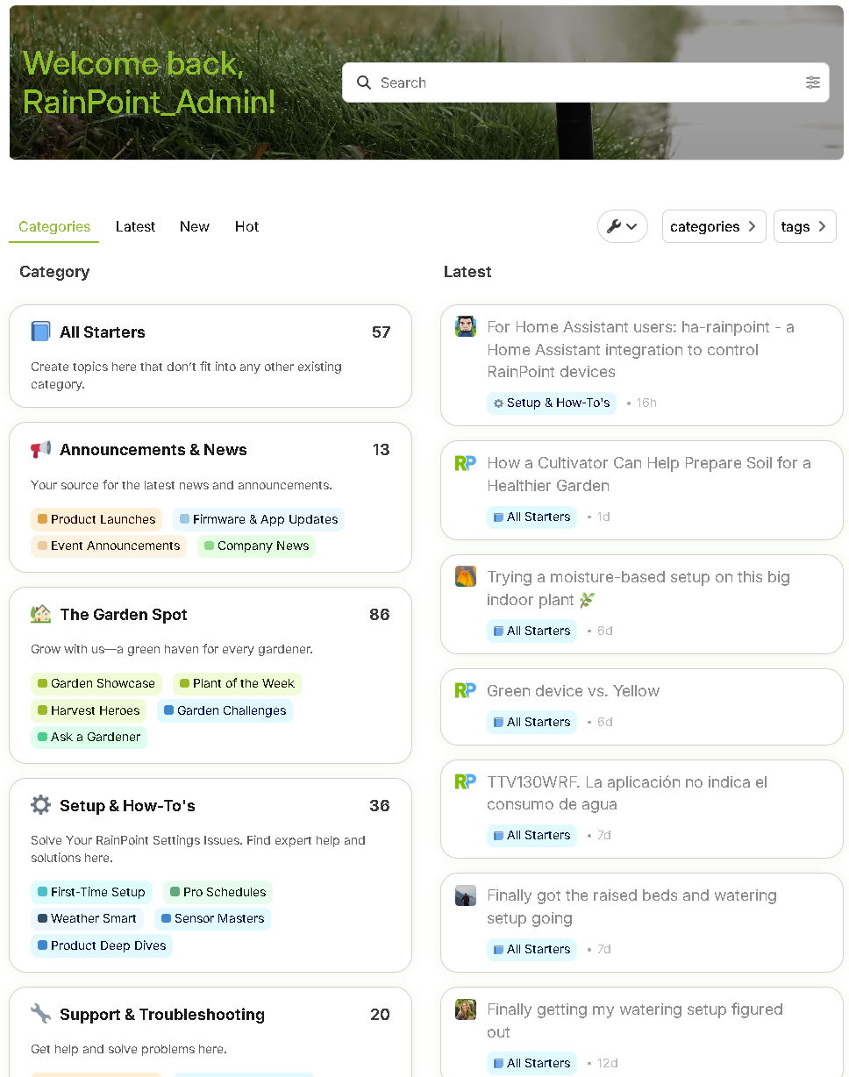Click Setup & How-To's badge on Home Assistant topic

[x=552, y=403]
